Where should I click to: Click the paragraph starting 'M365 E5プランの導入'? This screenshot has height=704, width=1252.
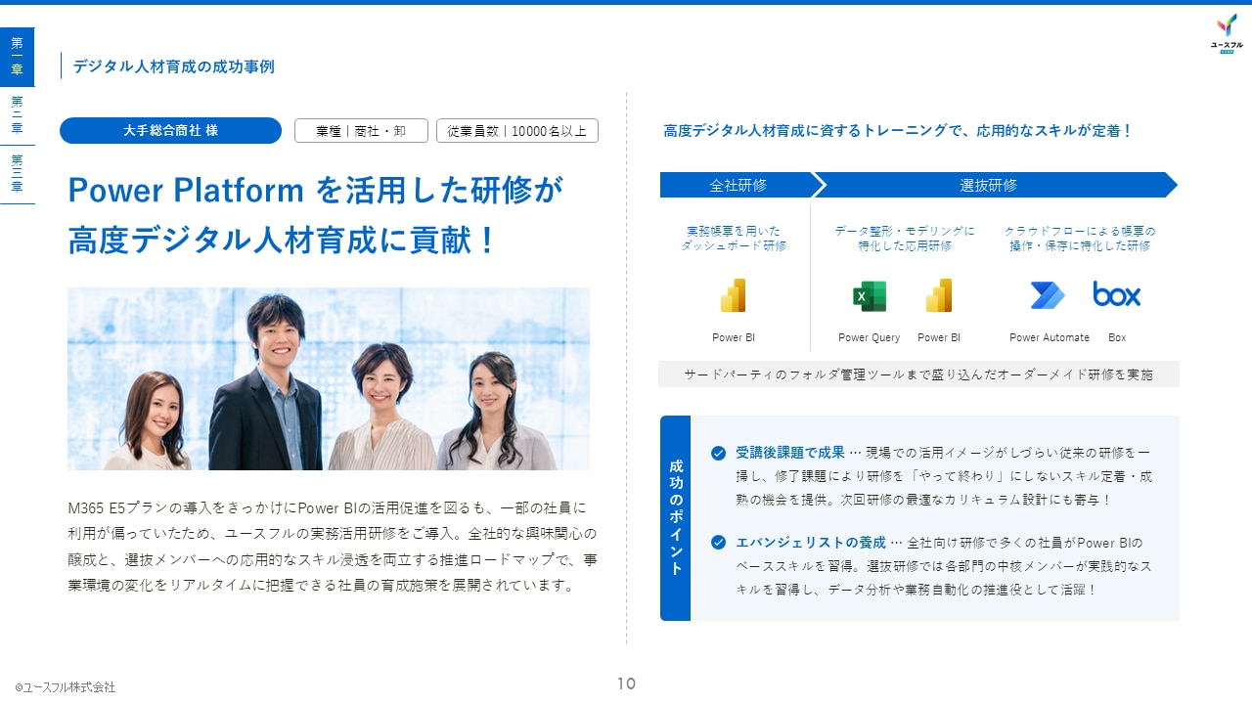(333, 547)
